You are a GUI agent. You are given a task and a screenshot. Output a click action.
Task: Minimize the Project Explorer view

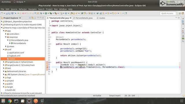(x=40, y=18)
